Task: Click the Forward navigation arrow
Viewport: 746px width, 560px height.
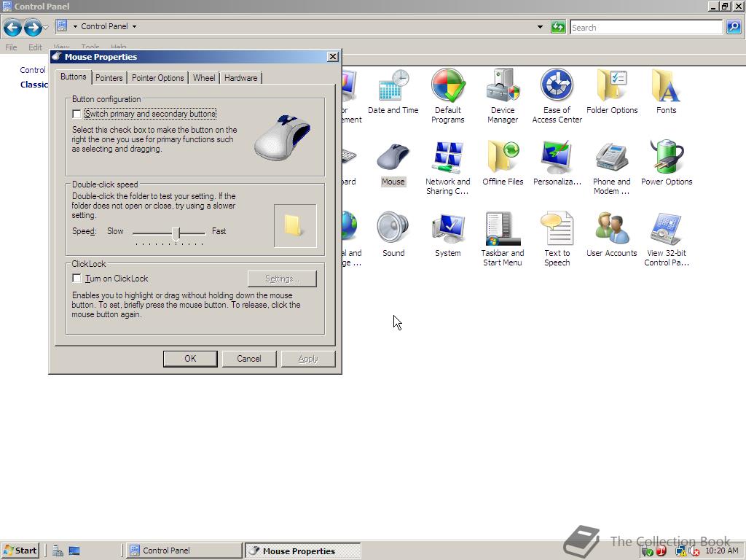Action: tap(32, 28)
